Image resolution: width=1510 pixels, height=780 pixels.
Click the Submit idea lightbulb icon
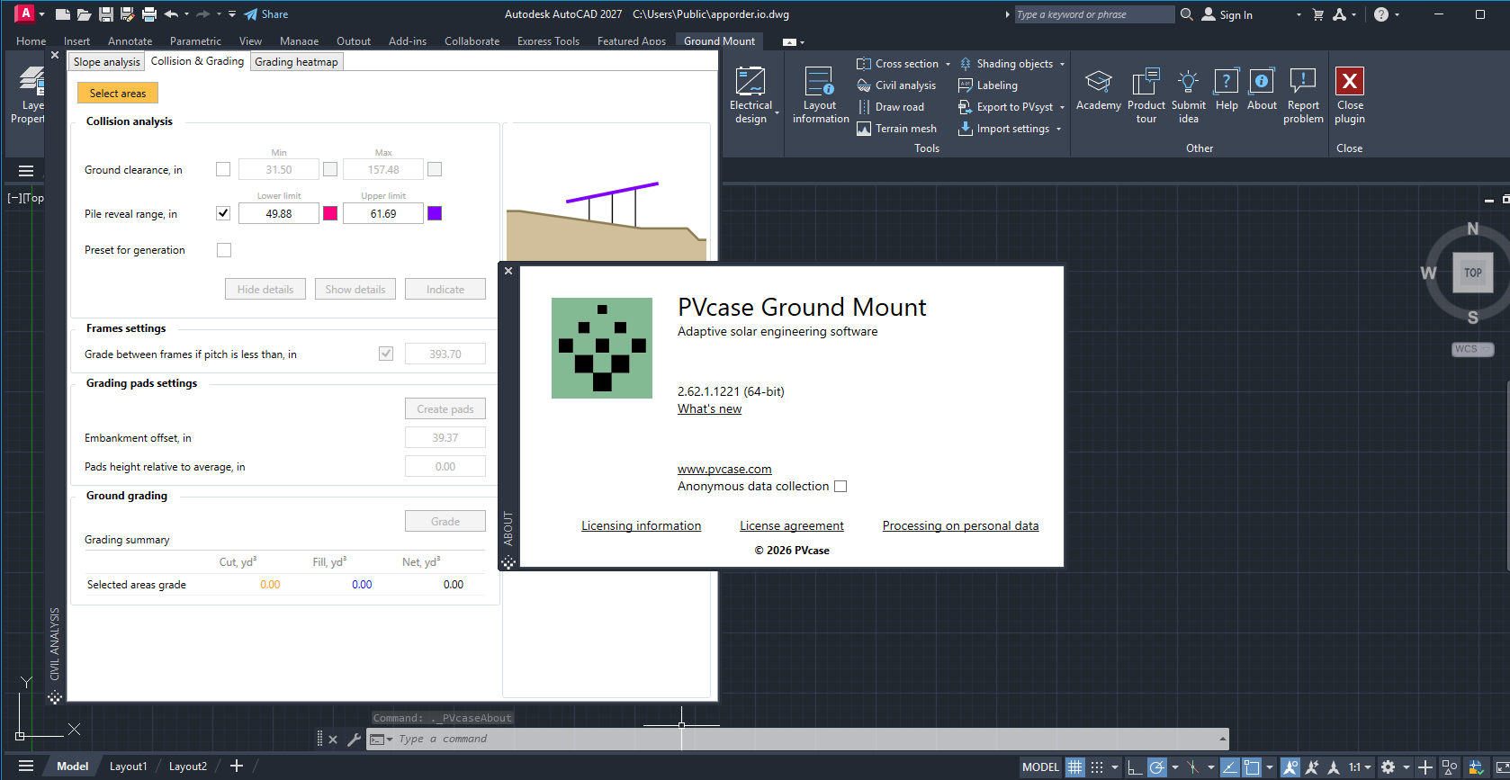pos(1189,81)
